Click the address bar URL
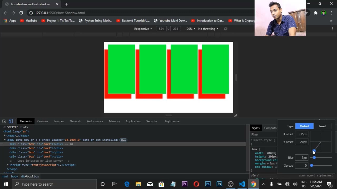 [x=60, y=13]
